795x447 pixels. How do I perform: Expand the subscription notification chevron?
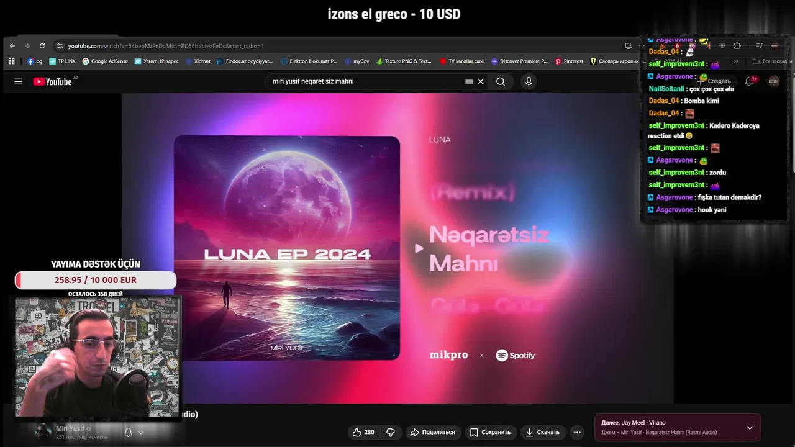pos(141,432)
